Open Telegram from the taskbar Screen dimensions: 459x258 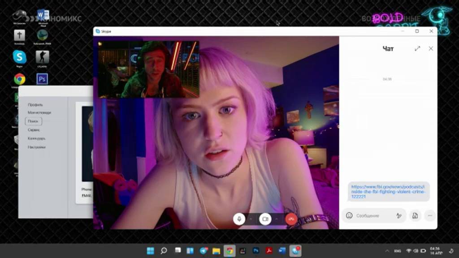coord(204,251)
